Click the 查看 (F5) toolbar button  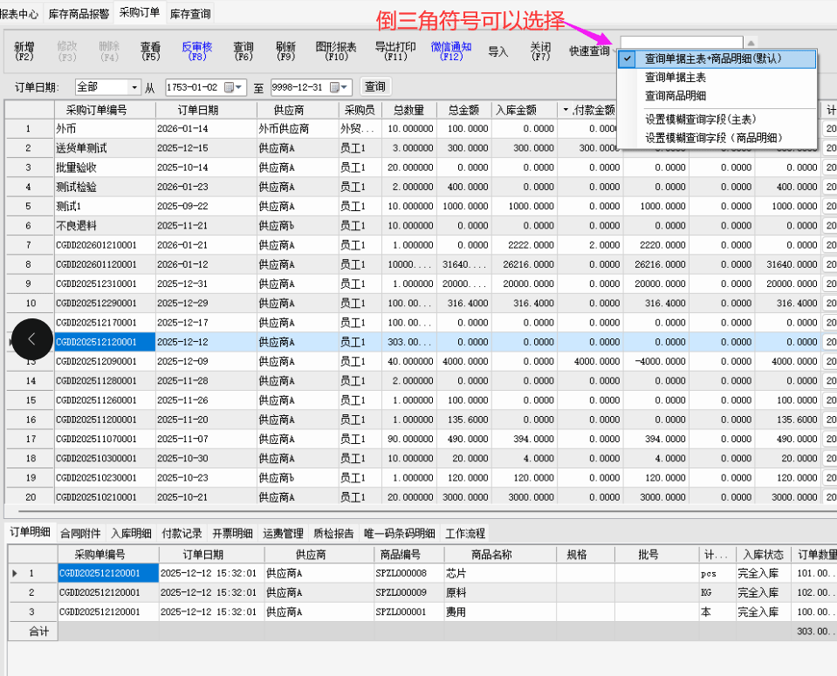(x=151, y=51)
